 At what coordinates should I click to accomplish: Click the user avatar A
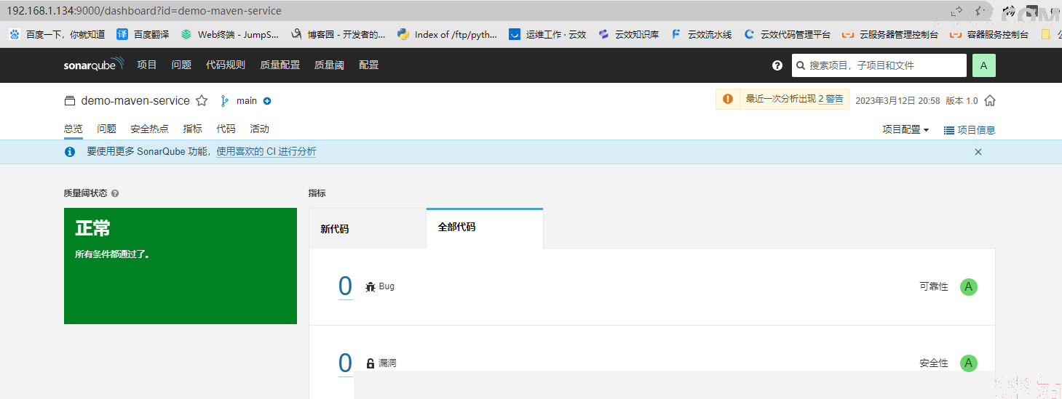[x=983, y=65]
